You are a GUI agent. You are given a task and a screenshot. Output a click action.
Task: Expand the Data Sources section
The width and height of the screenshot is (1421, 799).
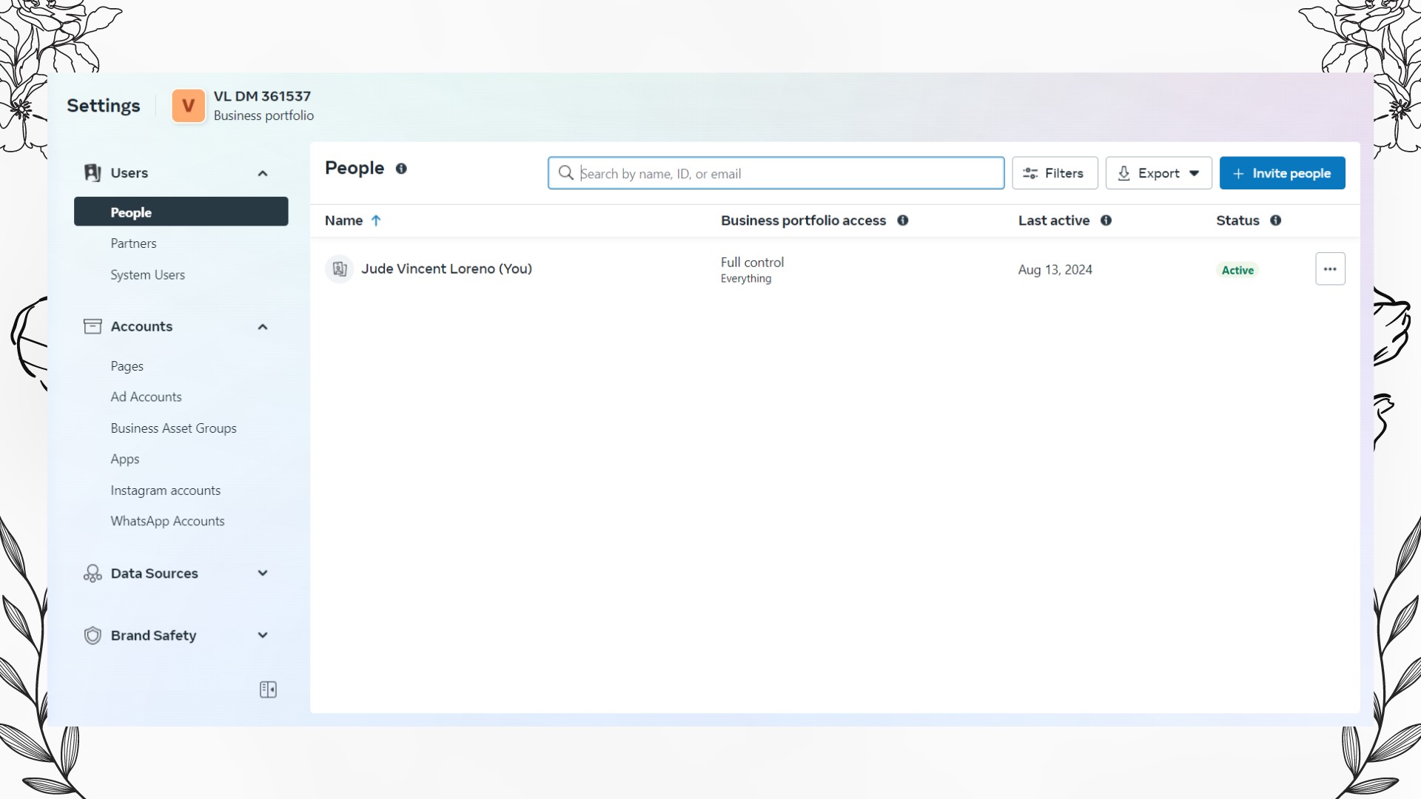tap(262, 573)
